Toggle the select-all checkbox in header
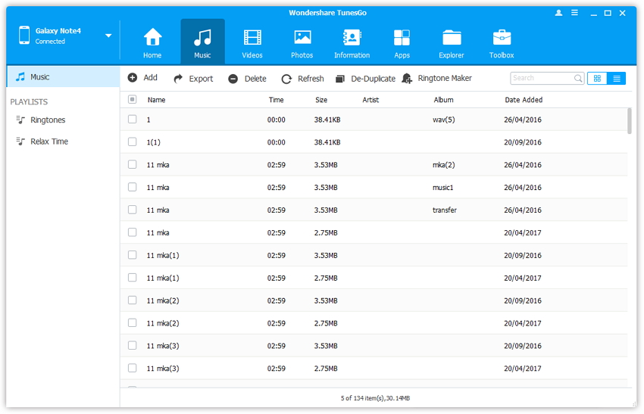Screen dimensions: 644x414 click(x=133, y=100)
